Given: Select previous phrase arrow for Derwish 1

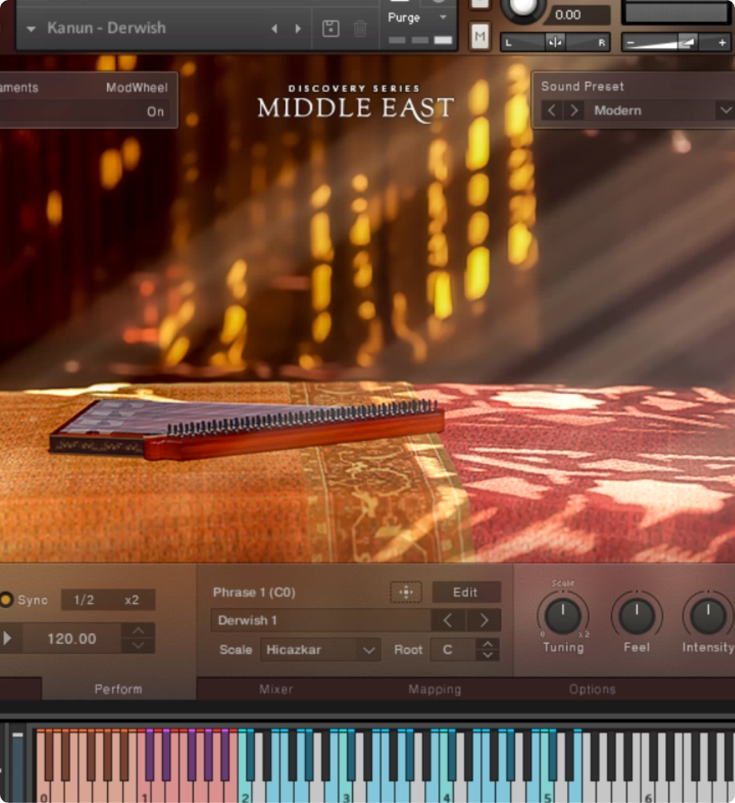Looking at the screenshot, I should pyautogui.click(x=447, y=620).
